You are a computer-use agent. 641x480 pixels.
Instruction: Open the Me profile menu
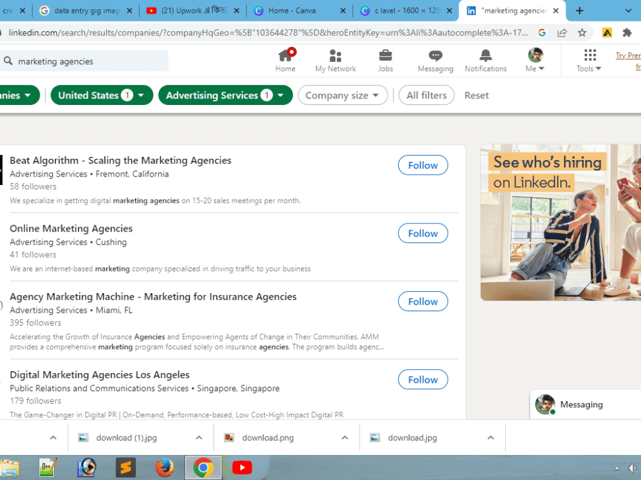[535, 60]
